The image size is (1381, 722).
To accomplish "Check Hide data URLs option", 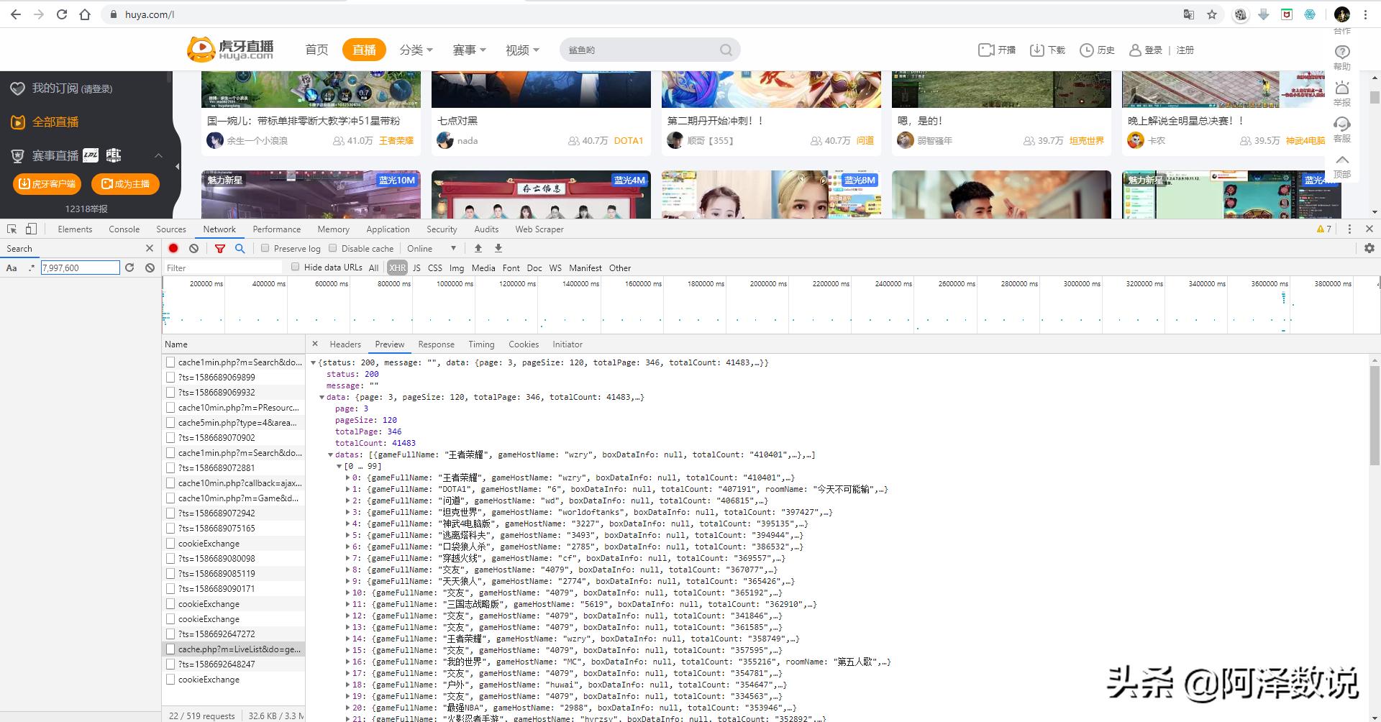I will [x=295, y=267].
